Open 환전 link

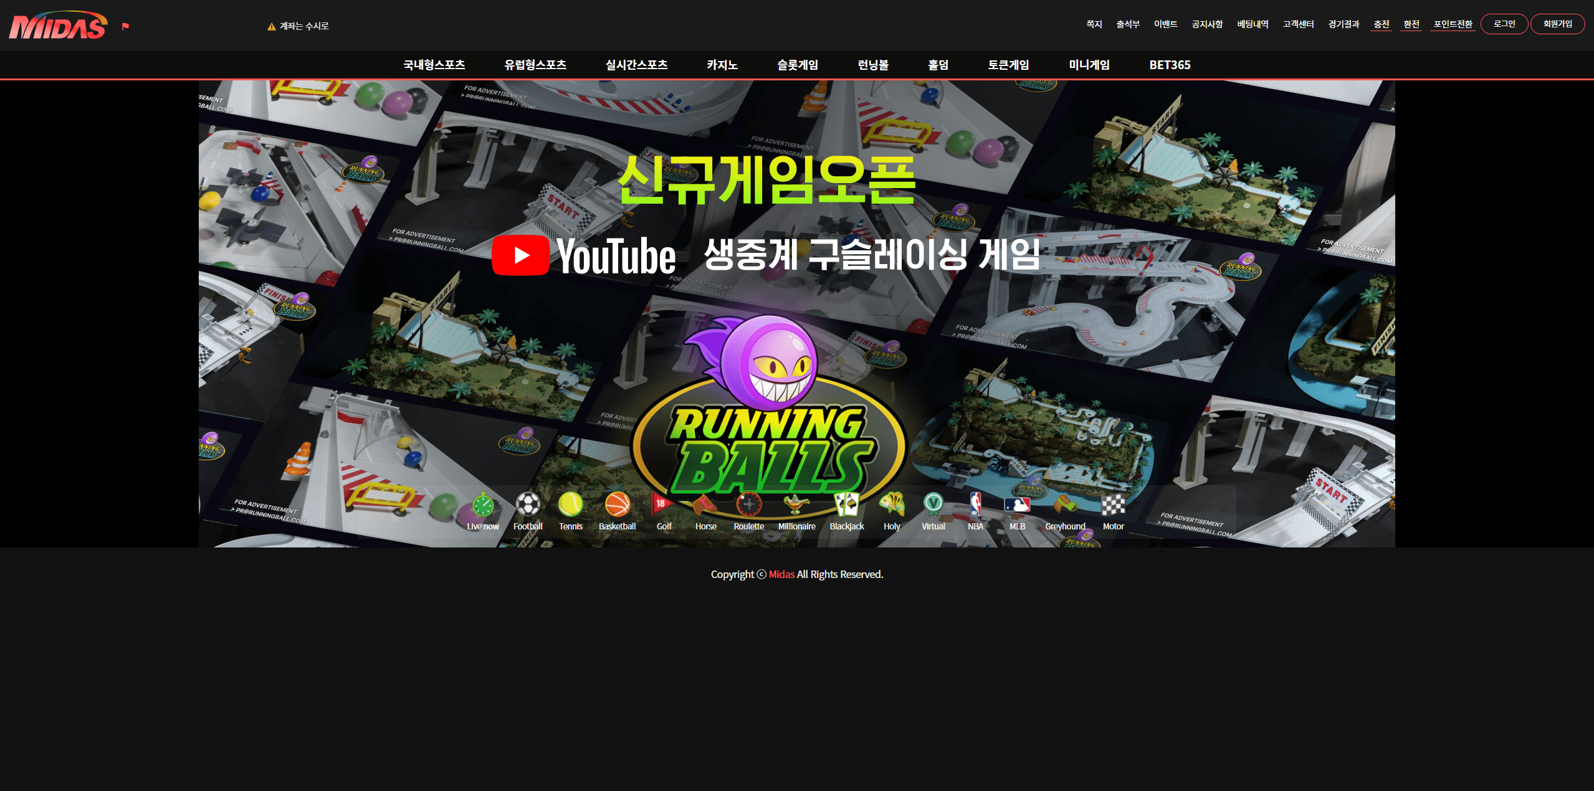click(x=1411, y=24)
